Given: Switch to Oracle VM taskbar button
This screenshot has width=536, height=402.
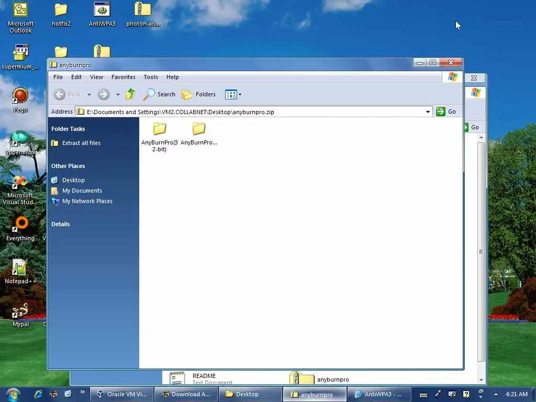Looking at the screenshot, I should point(121,394).
